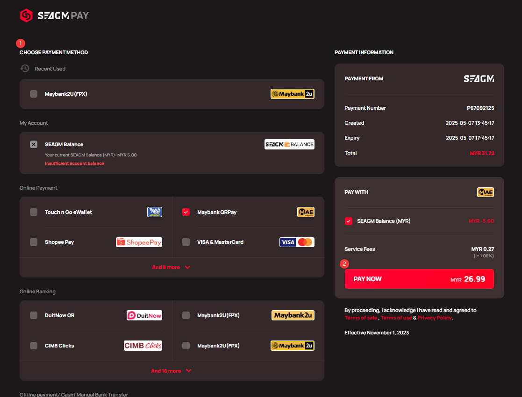
Task: Click the Maybank2u logo in the DuitNow QR row
Action: click(293, 315)
